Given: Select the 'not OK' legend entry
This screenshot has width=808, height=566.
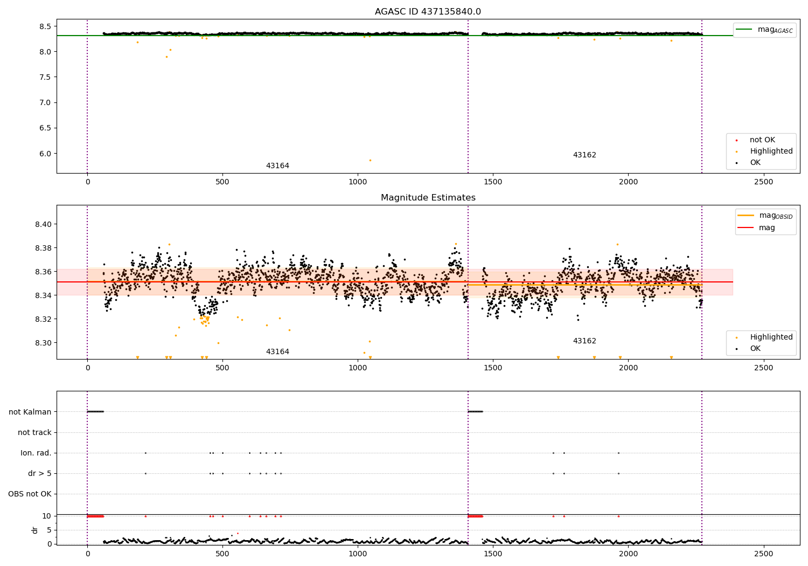Looking at the screenshot, I should click(x=762, y=140).
